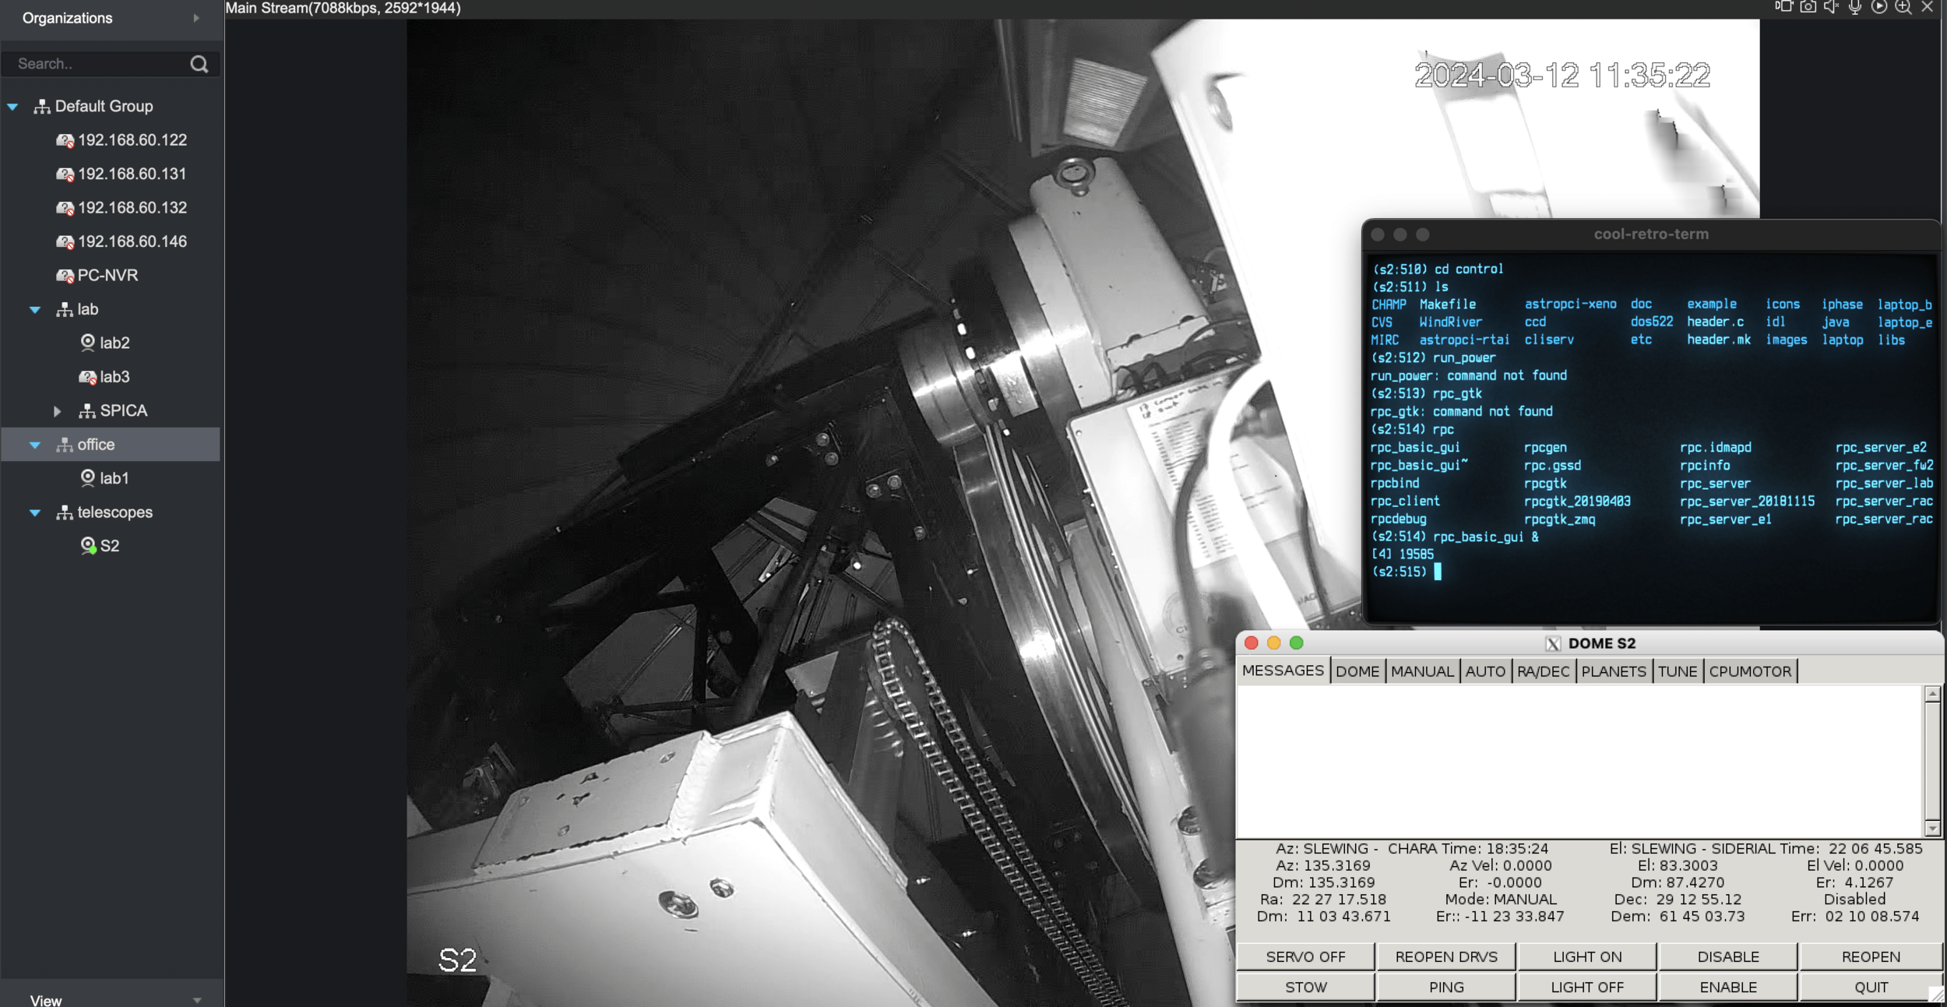Click the search magnifier in the sidebar

point(199,64)
